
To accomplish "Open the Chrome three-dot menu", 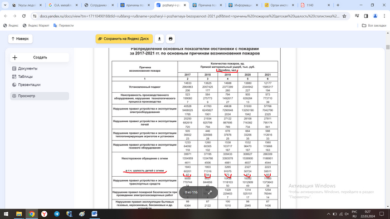I will click(x=384, y=16).
